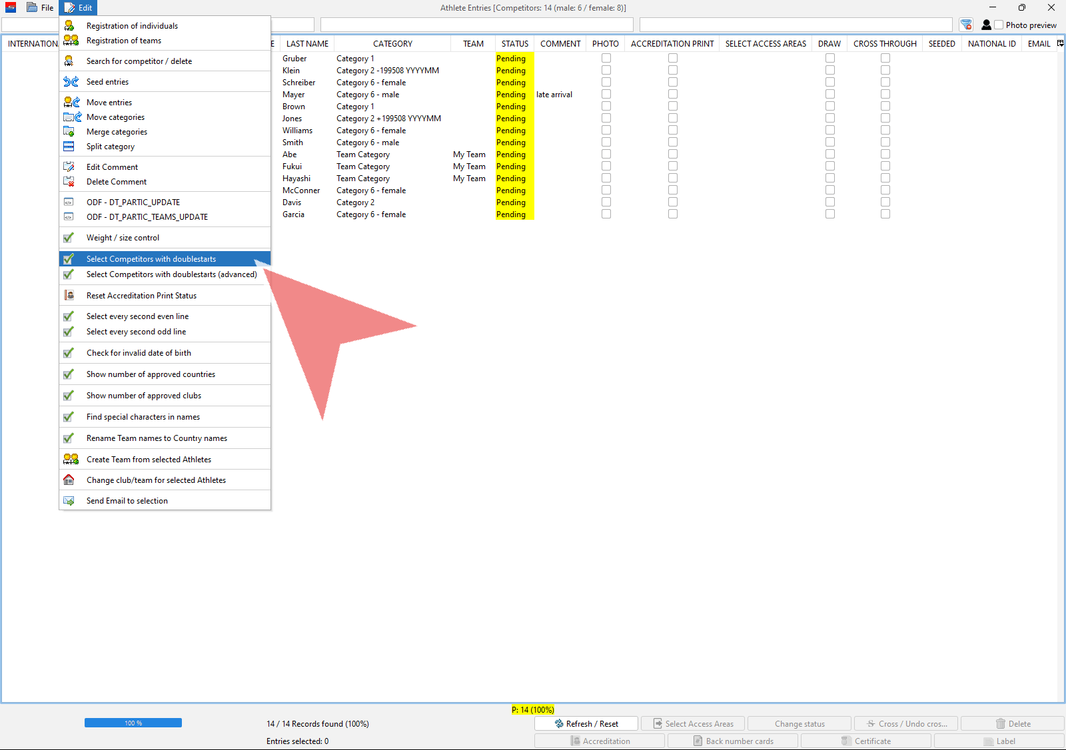Tick the Photo checkbox for Gruber

(606, 59)
